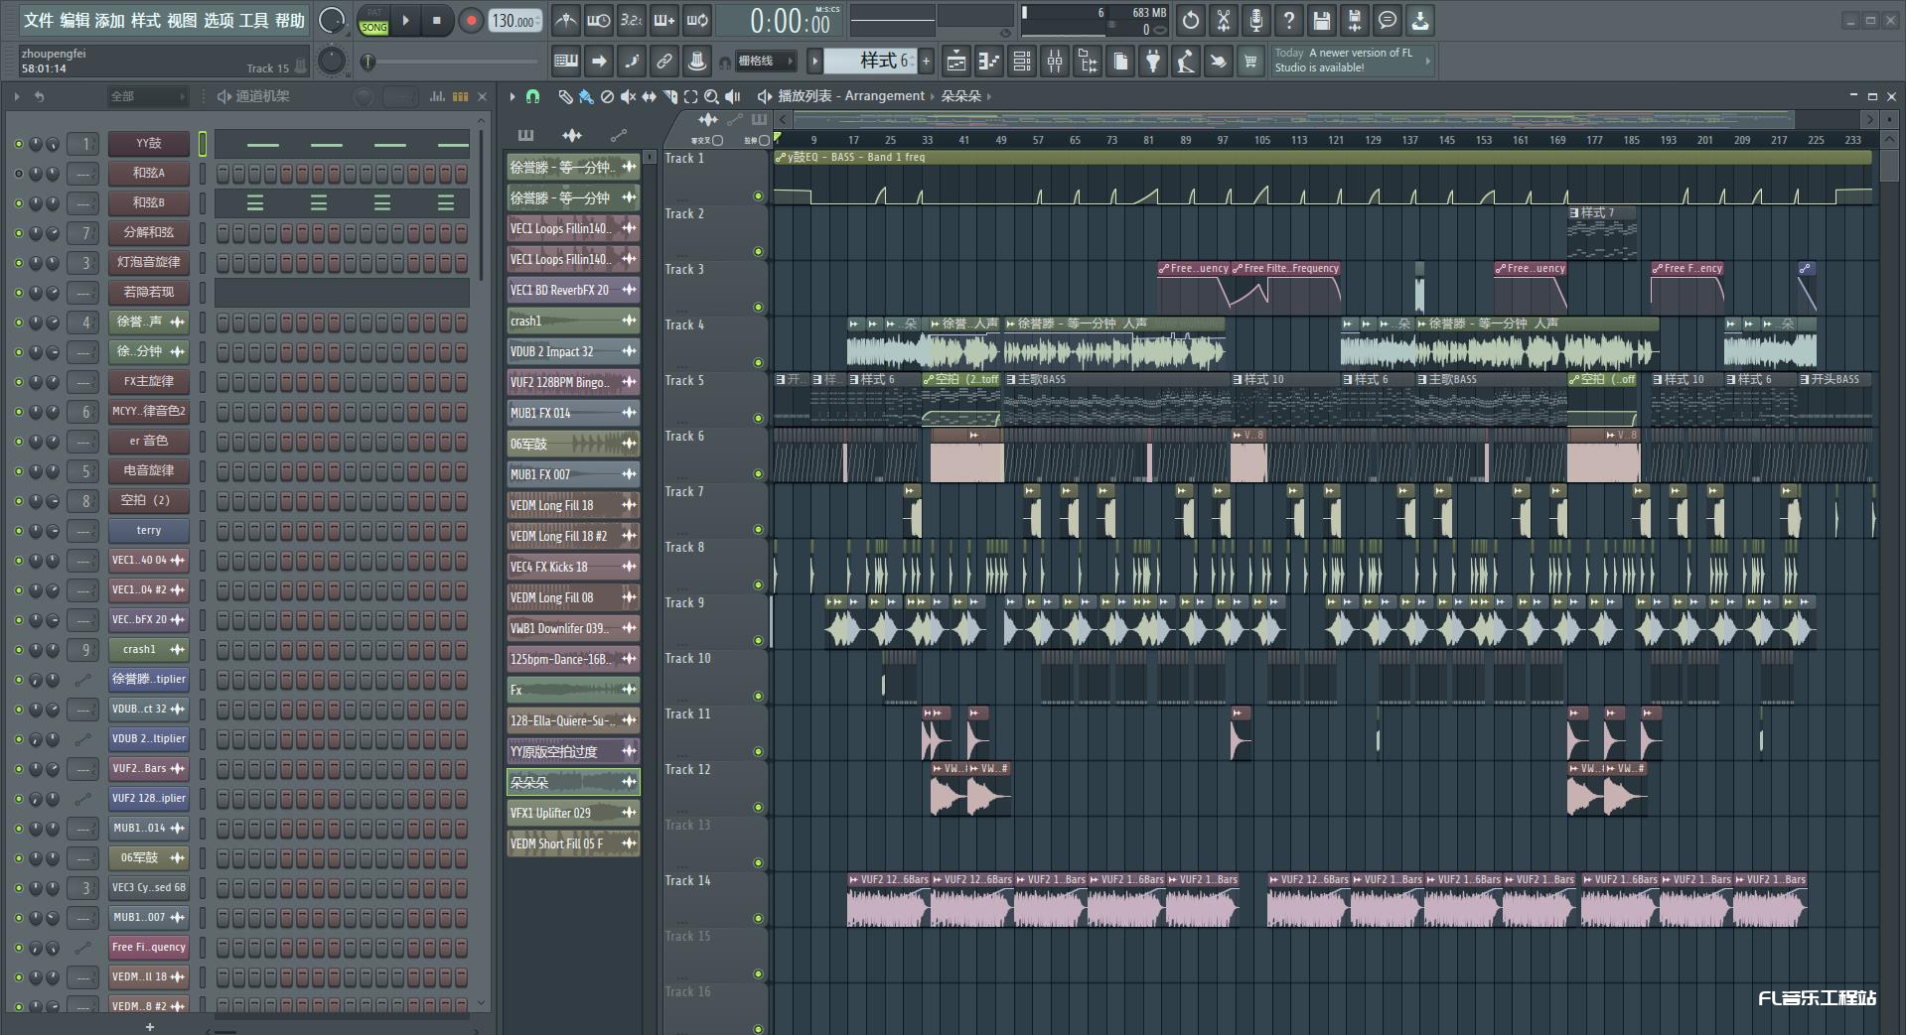Toggle mute LED for terry channel
This screenshot has width=1906, height=1035.
point(18,531)
